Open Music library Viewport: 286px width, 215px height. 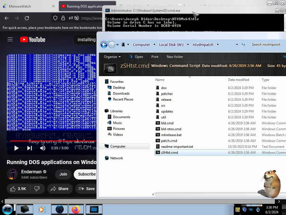click(118, 123)
